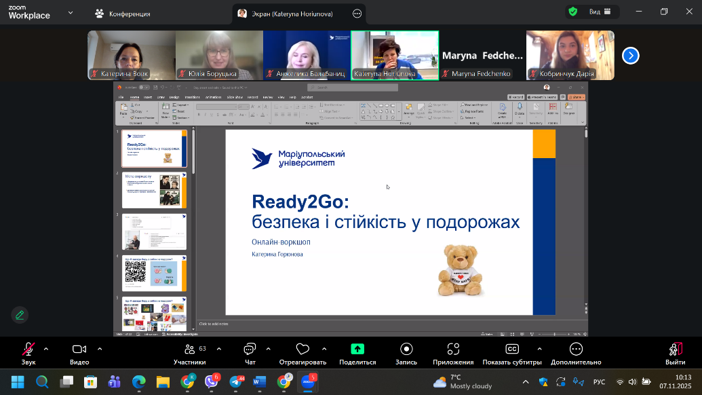The height and width of the screenshot is (395, 702).
Task: Click Кобринчук Дарія's video thumbnail
Action: 570,55
